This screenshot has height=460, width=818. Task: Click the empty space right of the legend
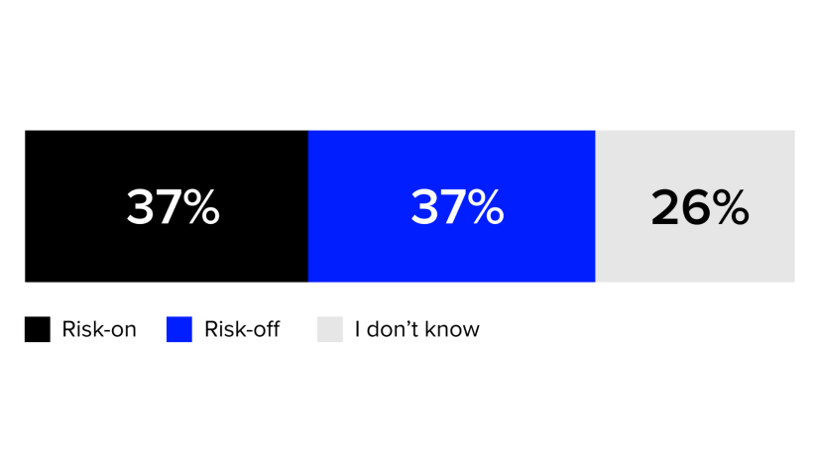[646, 329]
